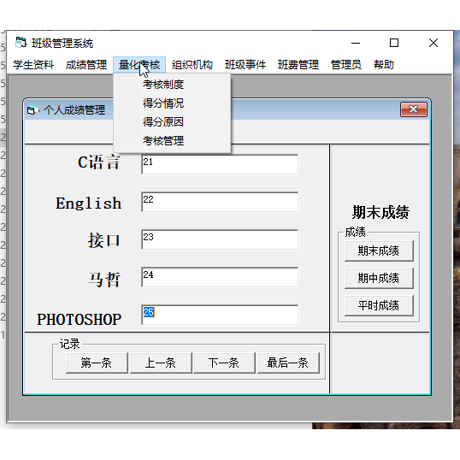
Task: Open the 组织机构 menu
Action: tap(192, 65)
